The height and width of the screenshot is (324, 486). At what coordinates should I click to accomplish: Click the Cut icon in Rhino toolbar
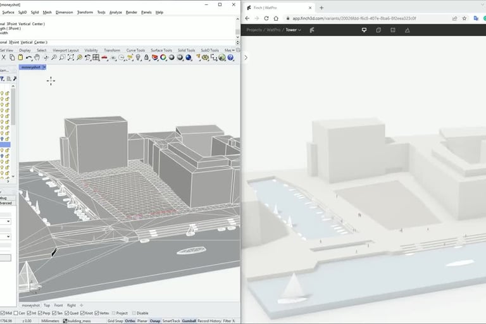click(x=3, y=58)
